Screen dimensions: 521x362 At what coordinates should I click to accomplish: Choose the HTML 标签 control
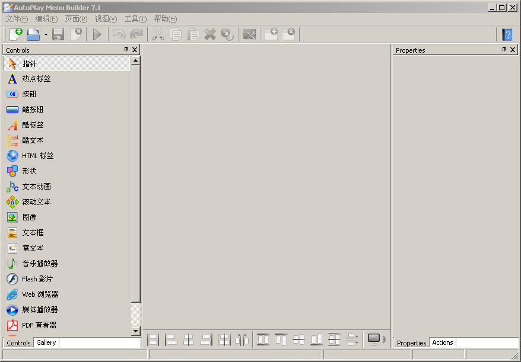point(67,156)
